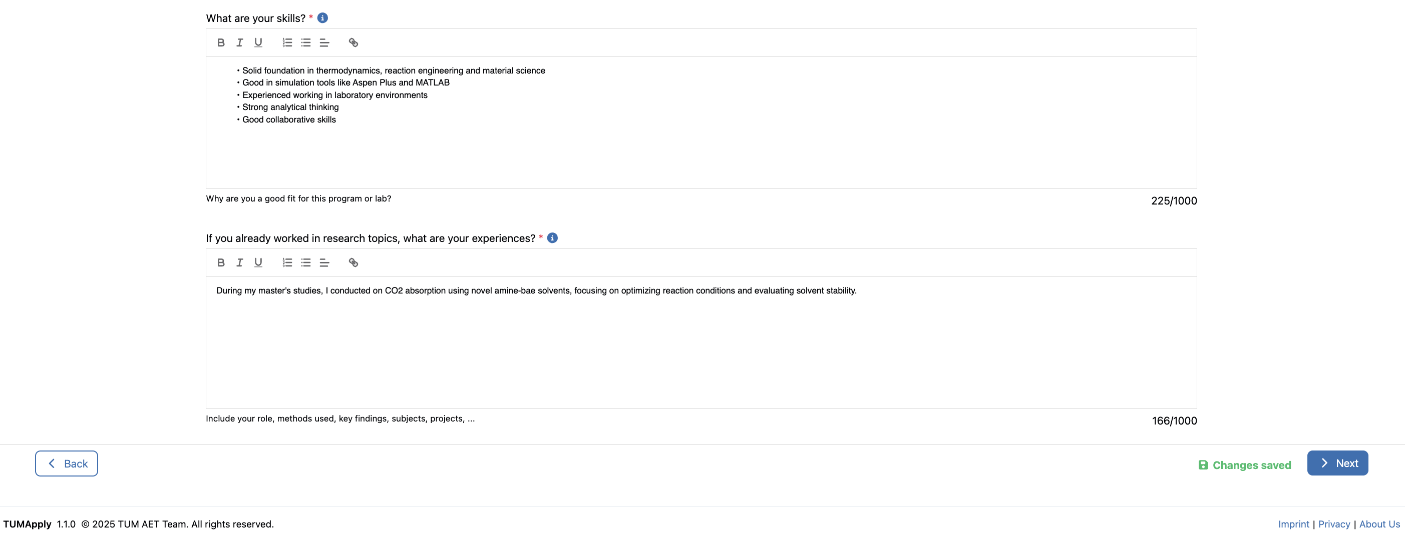Image resolution: width=1405 pixels, height=540 pixels.
Task: Add link in research experiences editor
Action: tap(354, 262)
